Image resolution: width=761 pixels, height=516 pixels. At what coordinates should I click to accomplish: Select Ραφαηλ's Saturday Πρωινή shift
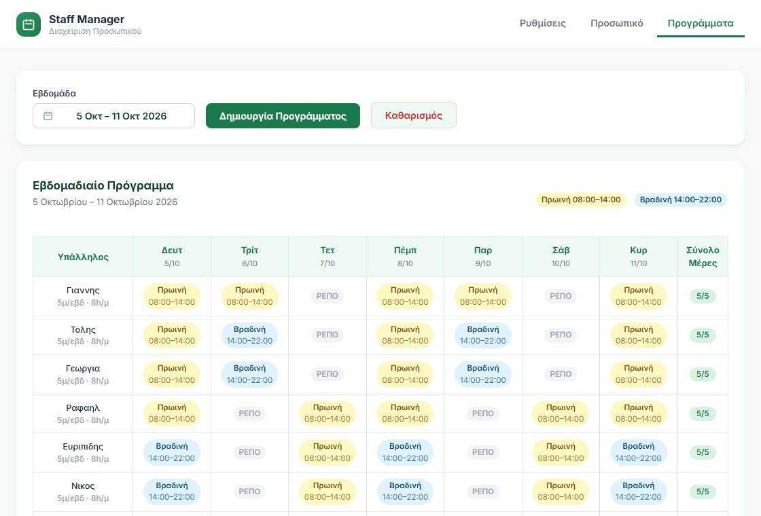click(561, 413)
